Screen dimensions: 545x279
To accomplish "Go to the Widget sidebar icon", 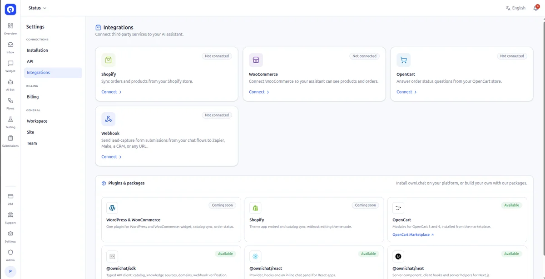I will point(10,63).
